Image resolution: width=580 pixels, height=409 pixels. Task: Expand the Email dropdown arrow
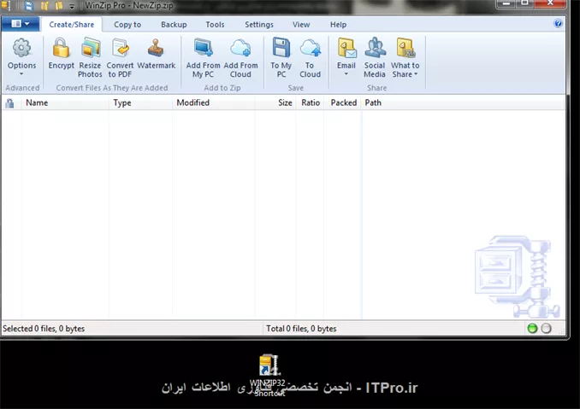[346, 74]
